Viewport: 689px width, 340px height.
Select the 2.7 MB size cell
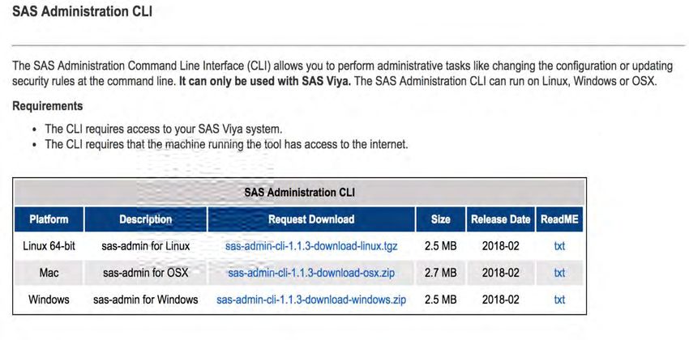tap(440, 273)
